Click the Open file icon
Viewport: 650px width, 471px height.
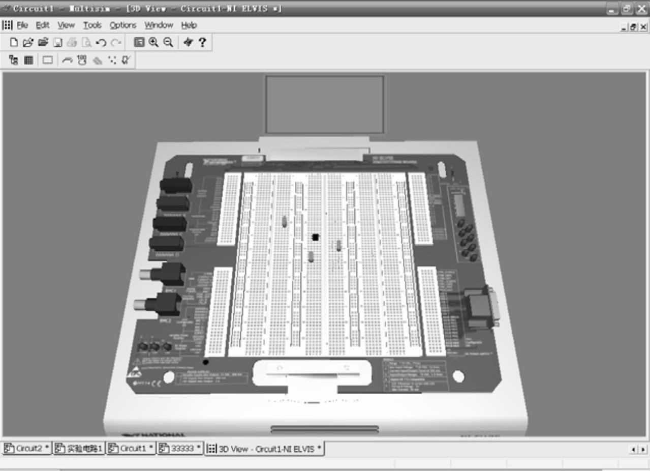tap(28, 43)
